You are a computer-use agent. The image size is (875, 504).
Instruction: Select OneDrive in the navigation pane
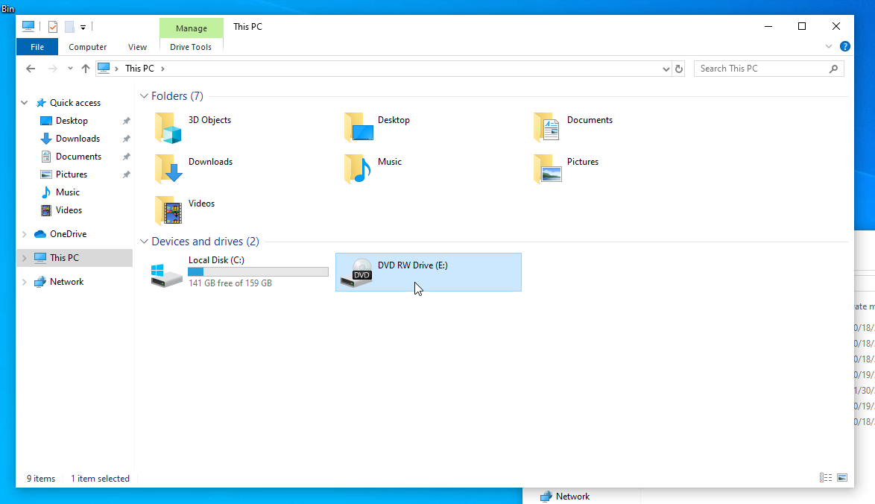click(68, 234)
